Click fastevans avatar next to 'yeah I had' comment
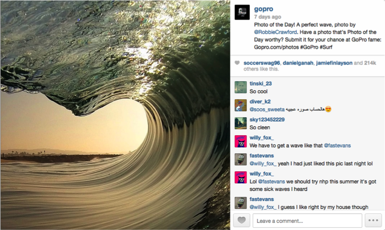 [241, 159]
